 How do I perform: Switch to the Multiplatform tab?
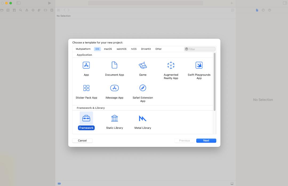click(x=83, y=49)
